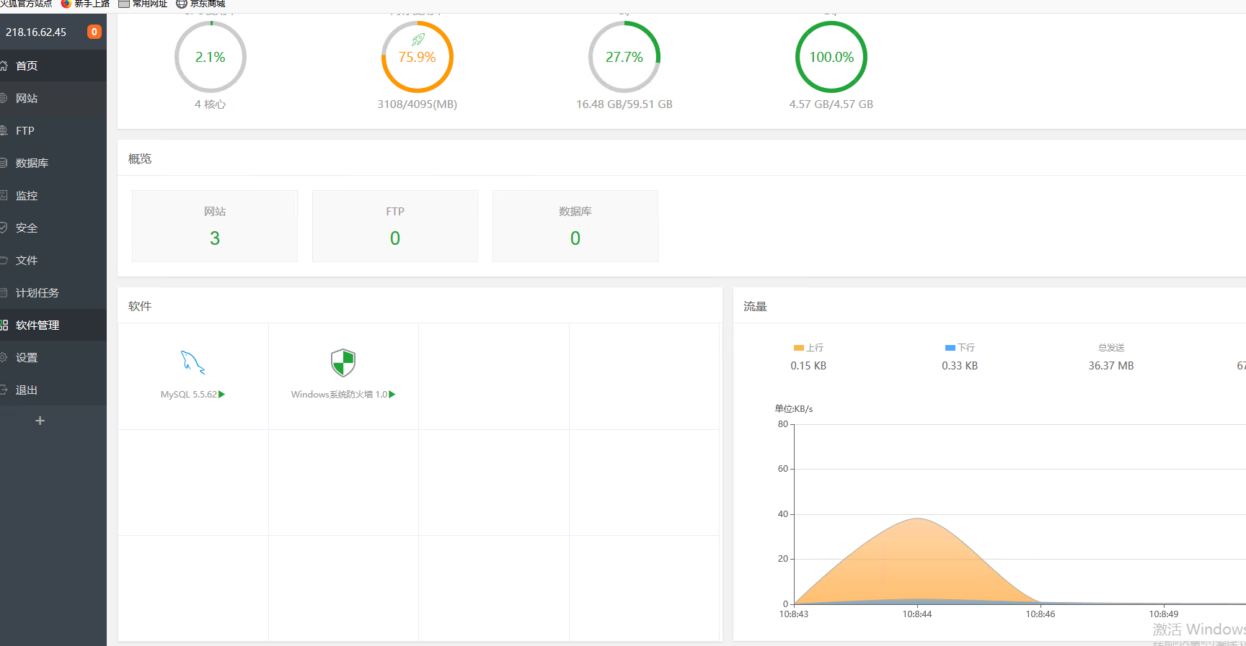Open the 网站 overview card showing 3
1246x646 pixels.
point(215,226)
